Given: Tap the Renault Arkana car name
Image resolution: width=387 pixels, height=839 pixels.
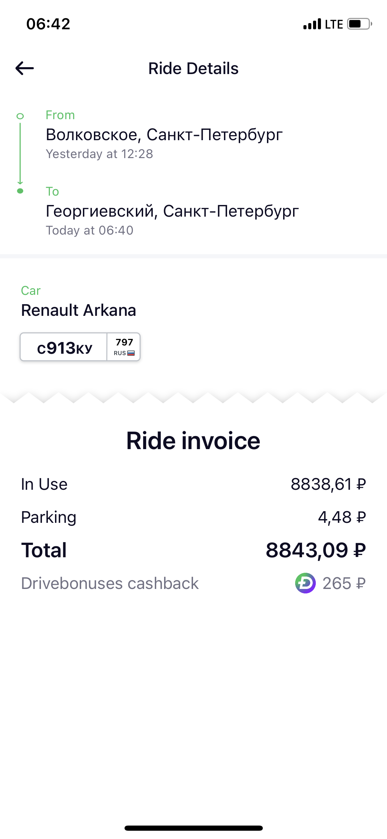Looking at the screenshot, I should click(78, 310).
